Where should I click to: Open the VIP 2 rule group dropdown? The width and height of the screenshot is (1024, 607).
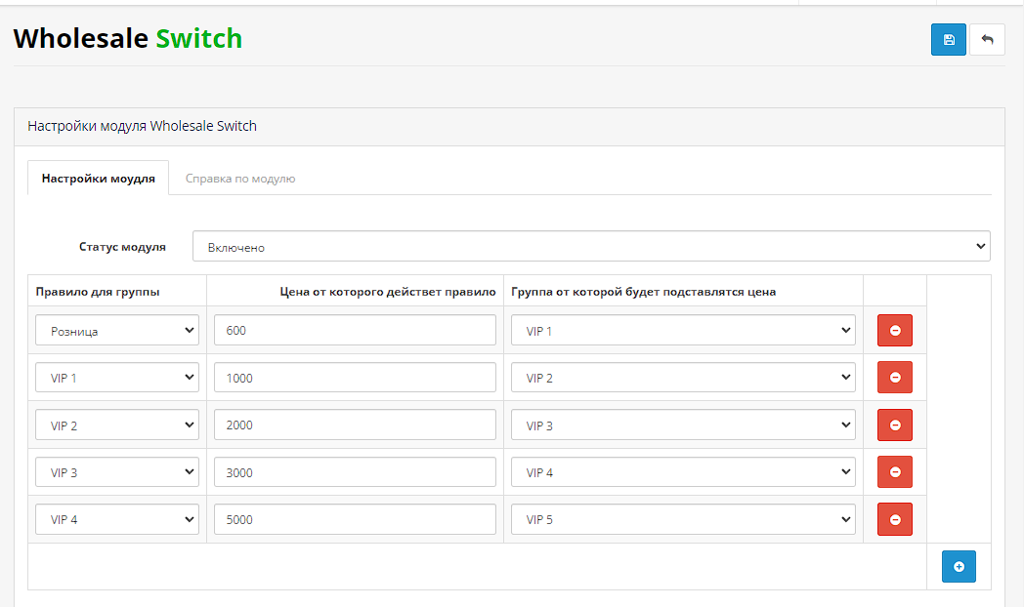coord(117,425)
